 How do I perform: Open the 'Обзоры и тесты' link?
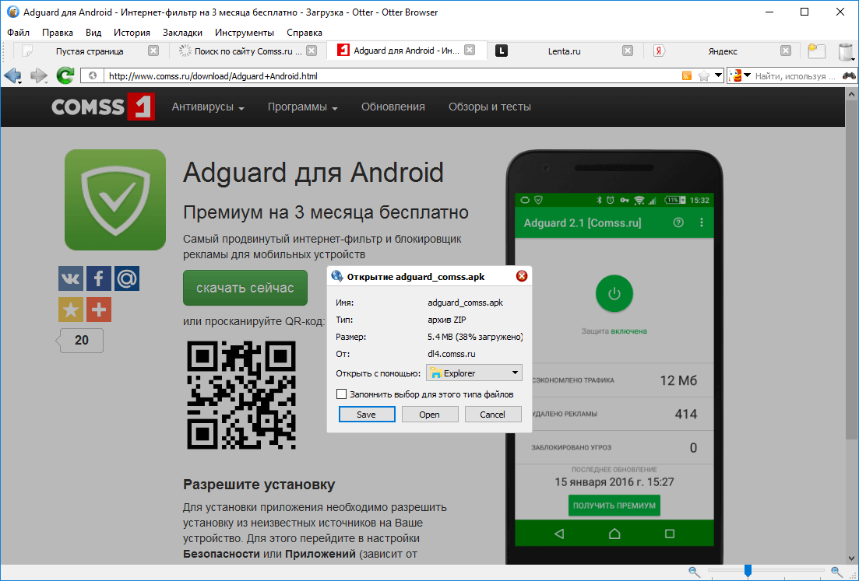point(490,107)
